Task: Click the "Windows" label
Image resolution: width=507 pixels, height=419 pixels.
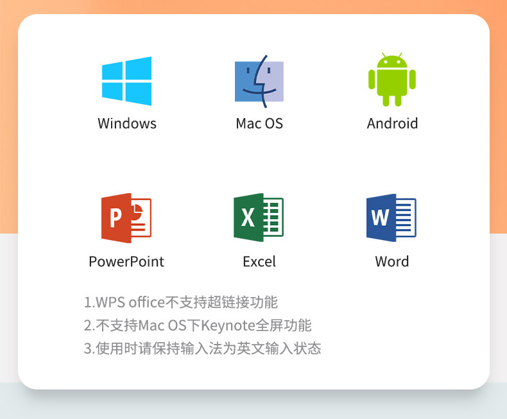Action: pyautogui.click(x=127, y=123)
